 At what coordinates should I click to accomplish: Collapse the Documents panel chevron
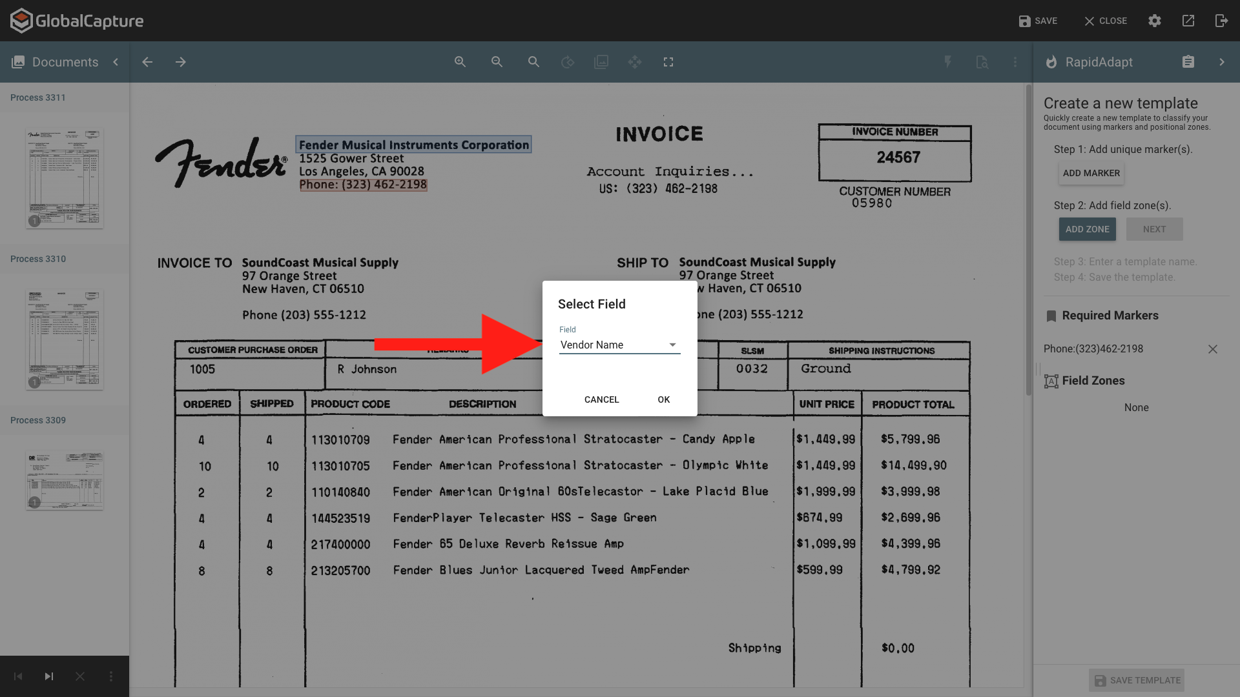pyautogui.click(x=116, y=62)
